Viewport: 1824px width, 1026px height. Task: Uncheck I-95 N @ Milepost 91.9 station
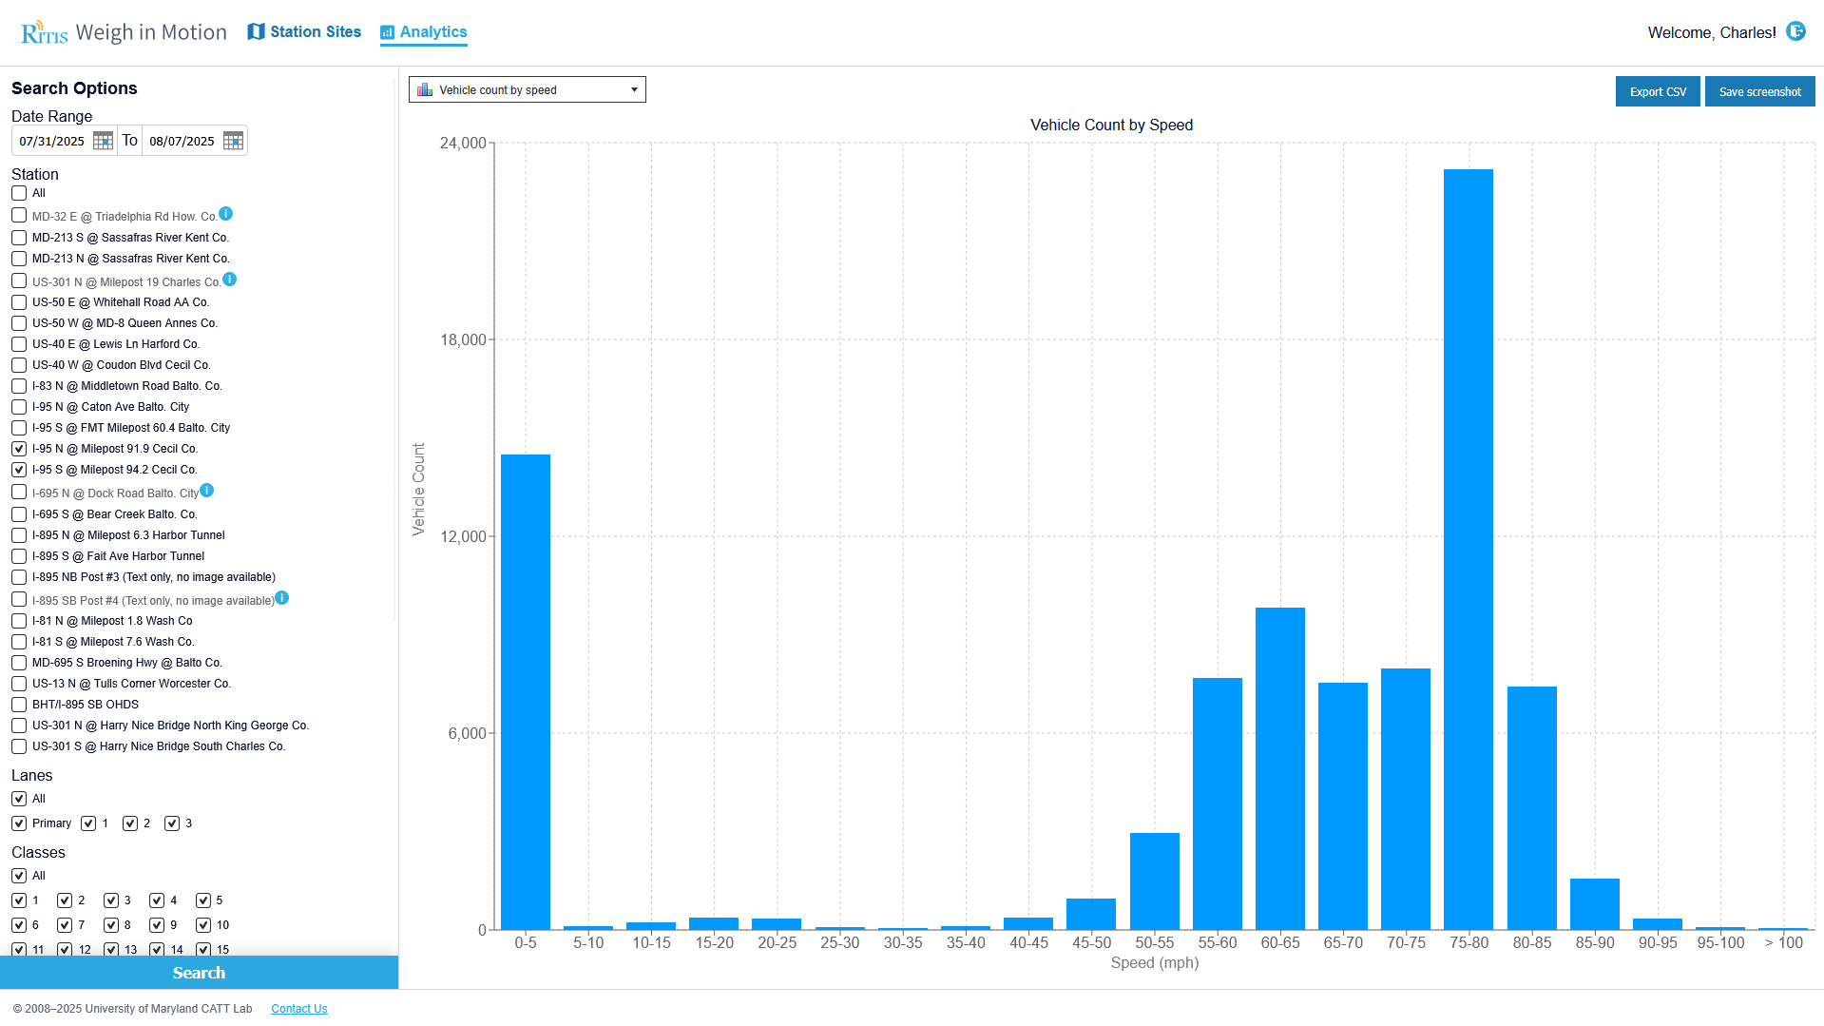pyautogui.click(x=19, y=449)
